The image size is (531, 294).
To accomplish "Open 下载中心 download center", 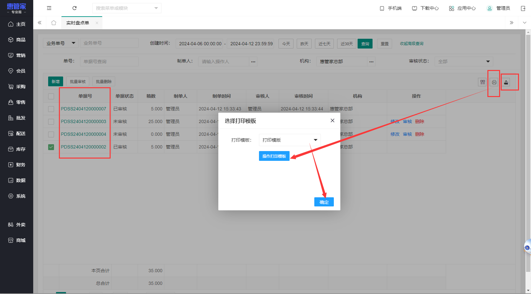I will [x=425, y=8].
